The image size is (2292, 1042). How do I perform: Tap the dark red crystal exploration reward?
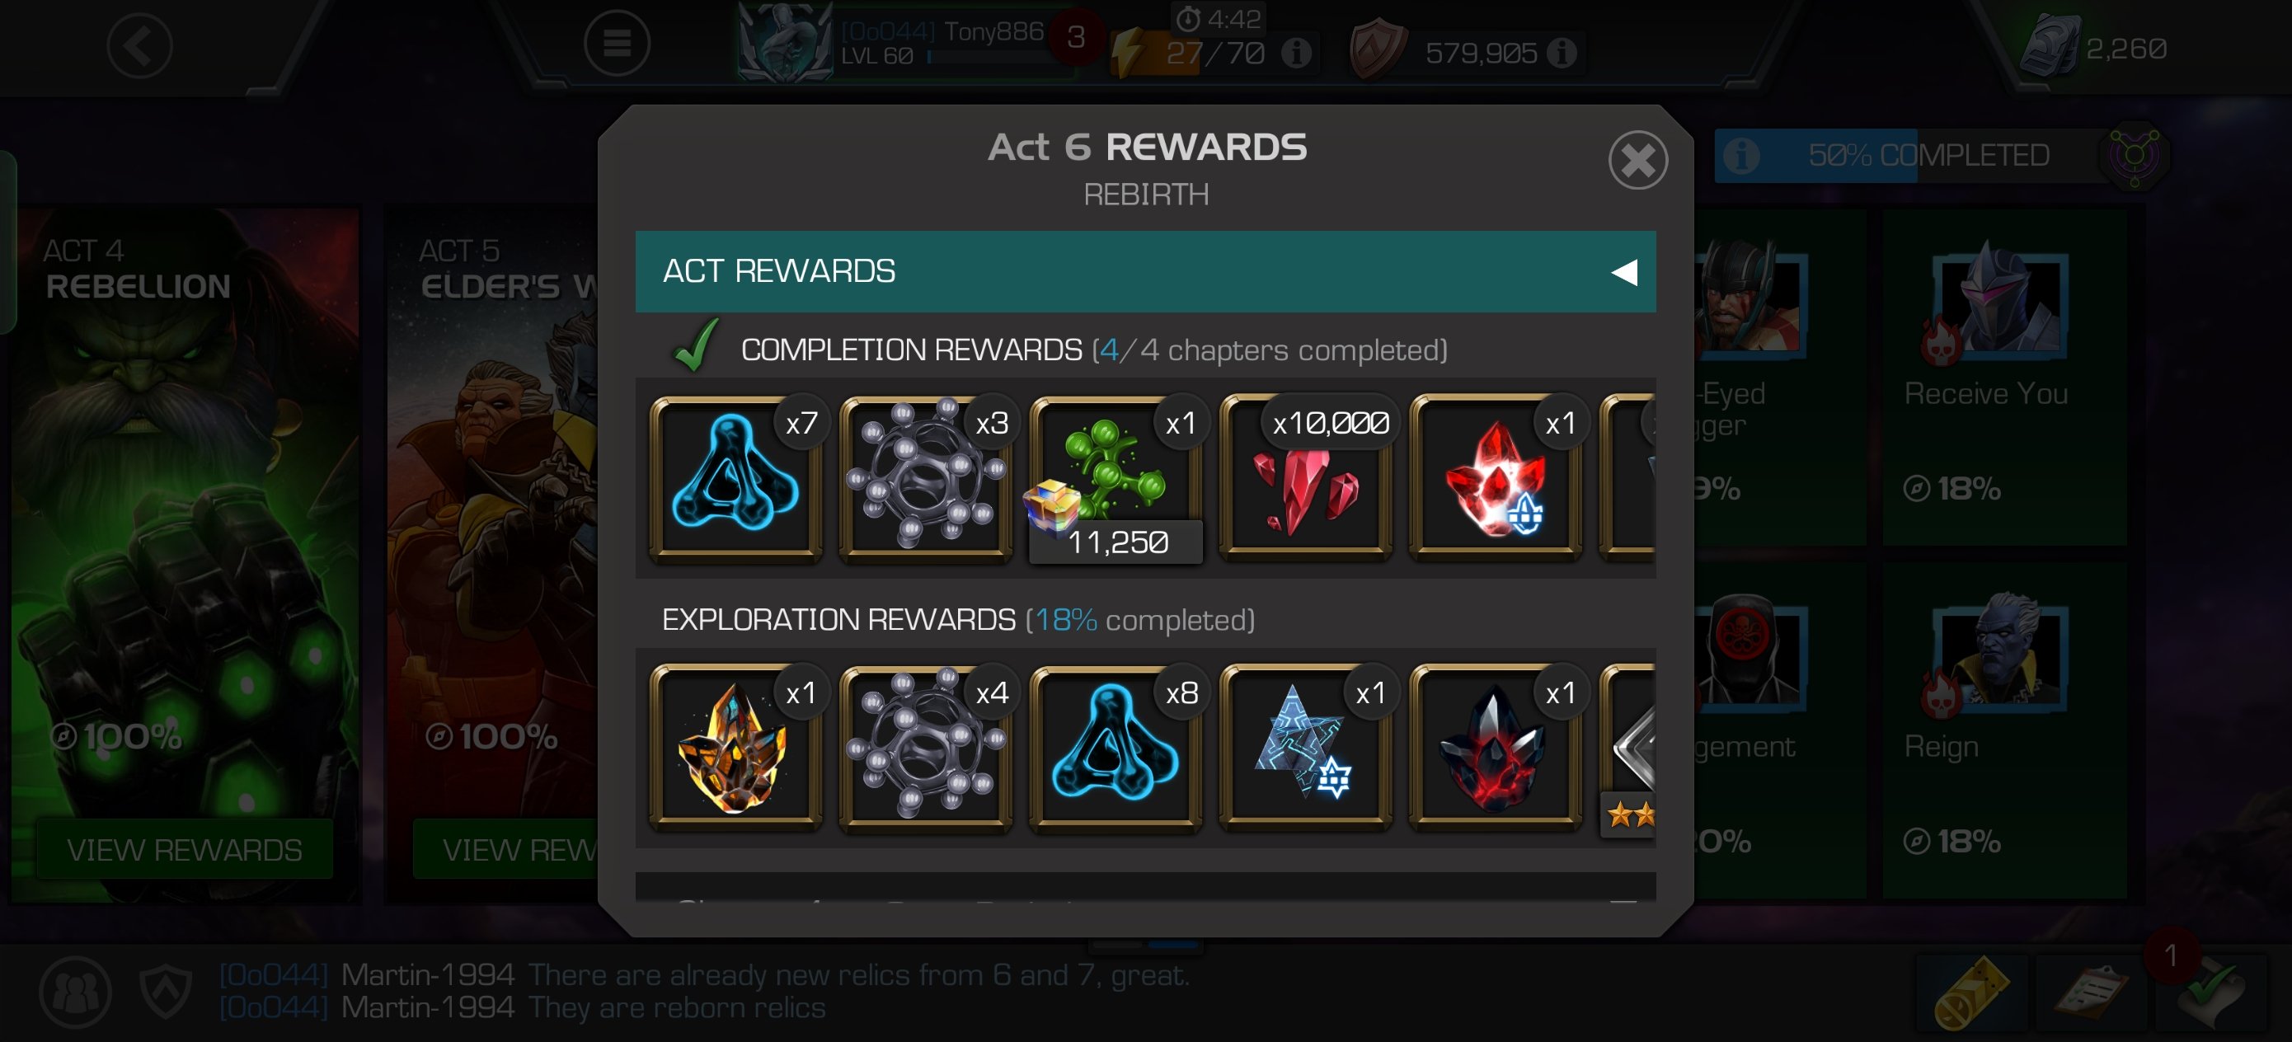coord(1496,749)
